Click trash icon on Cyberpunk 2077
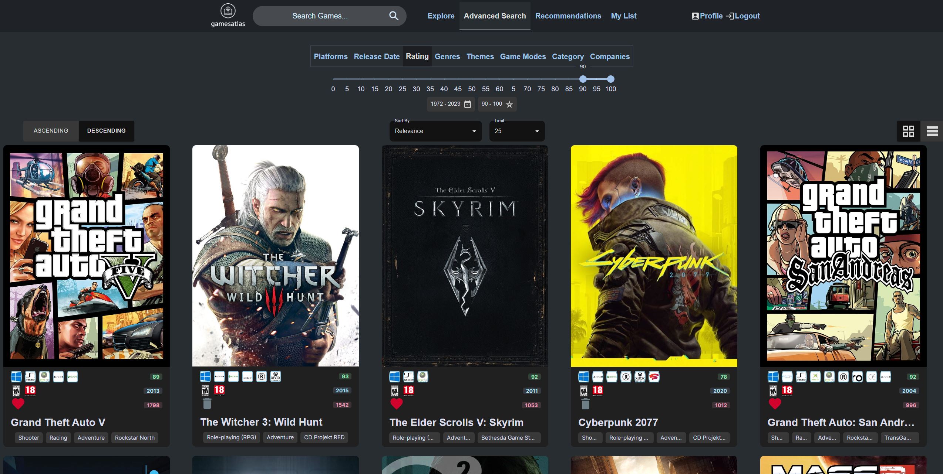The height and width of the screenshot is (474, 943). click(x=585, y=404)
